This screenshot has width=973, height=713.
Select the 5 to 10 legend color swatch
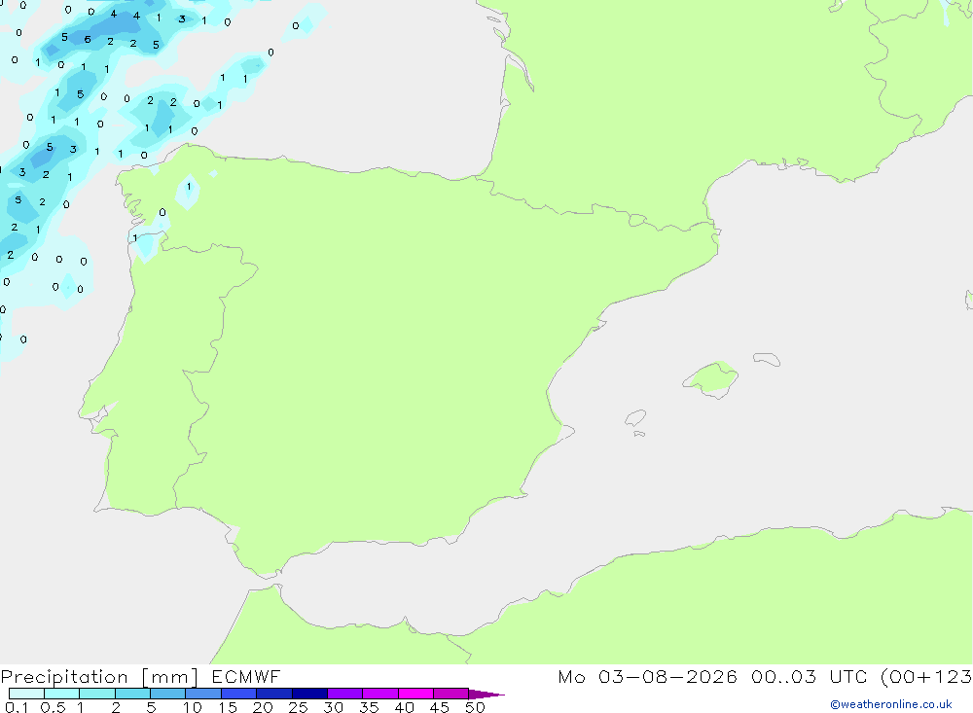167,694
